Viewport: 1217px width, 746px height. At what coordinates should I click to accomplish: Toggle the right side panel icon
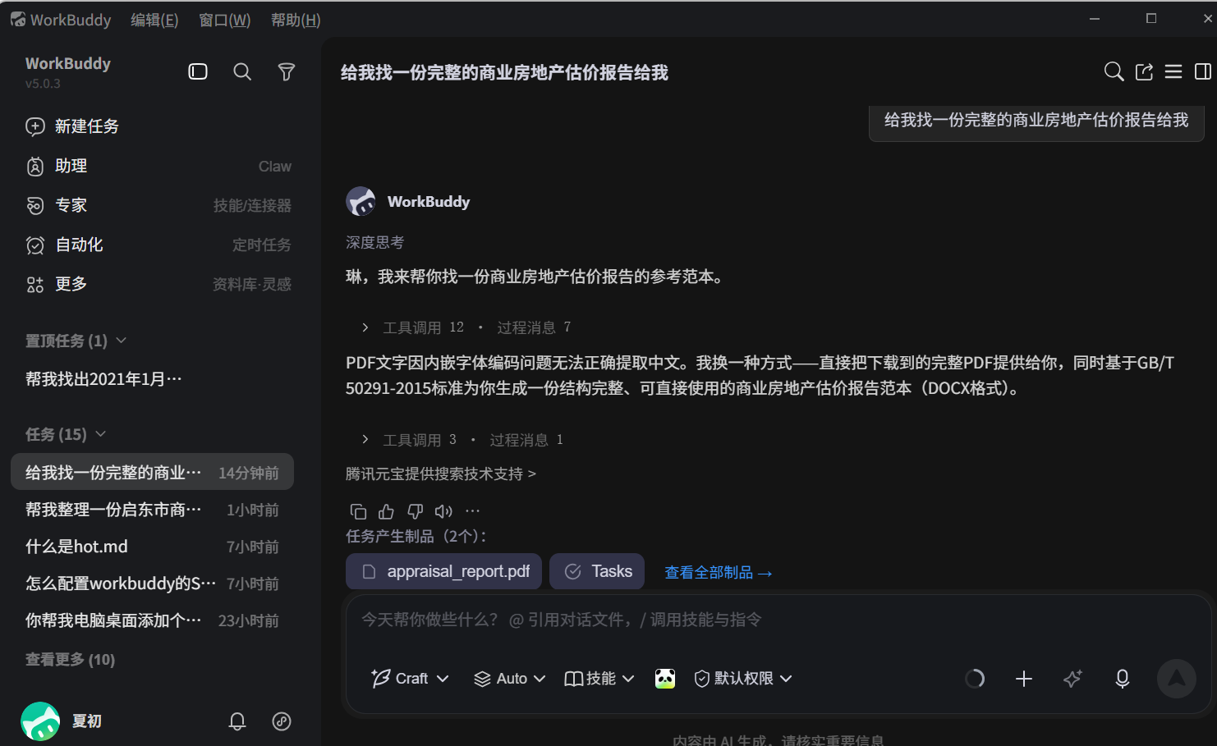[x=1203, y=71]
